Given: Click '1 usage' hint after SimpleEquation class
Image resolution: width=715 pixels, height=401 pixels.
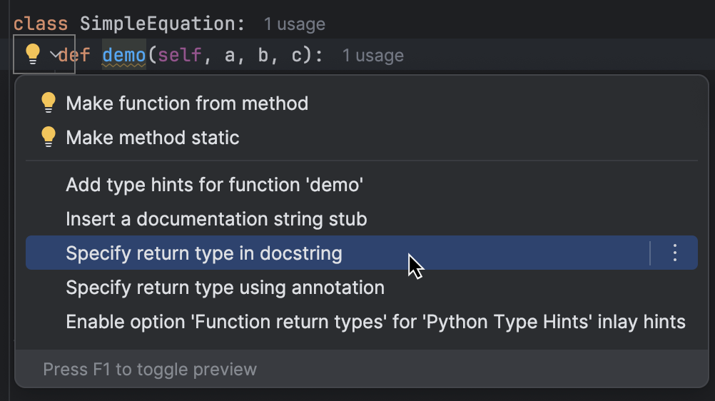Looking at the screenshot, I should (294, 24).
